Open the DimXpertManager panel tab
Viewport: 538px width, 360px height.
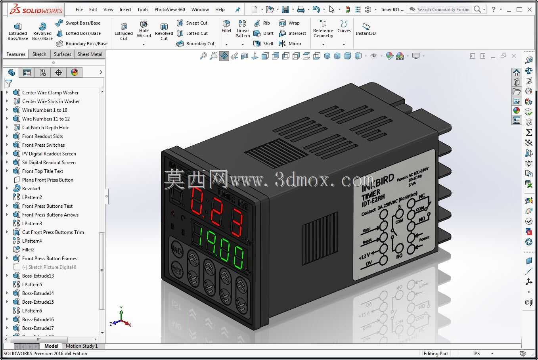coord(59,73)
